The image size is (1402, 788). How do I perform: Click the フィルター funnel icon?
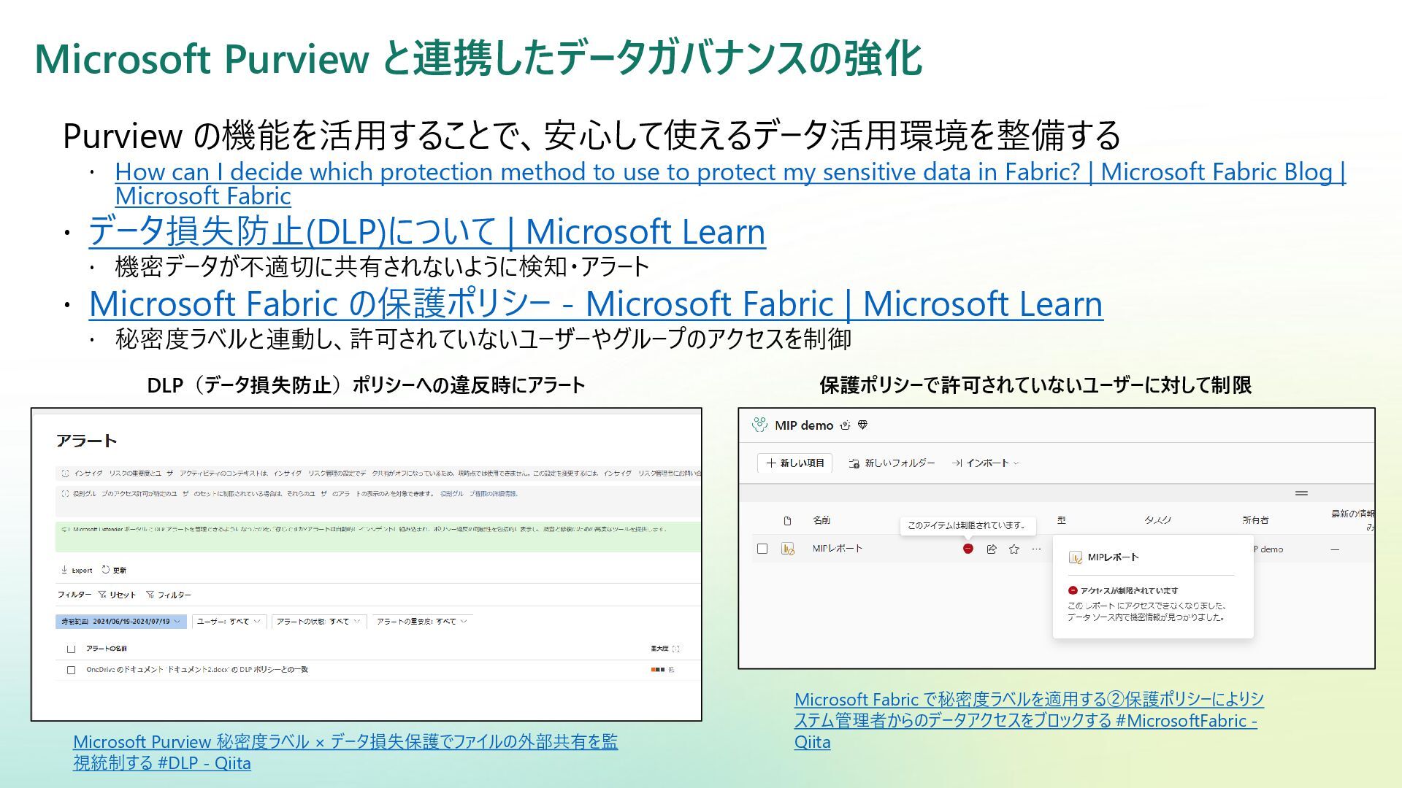pyautogui.click(x=150, y=595)
